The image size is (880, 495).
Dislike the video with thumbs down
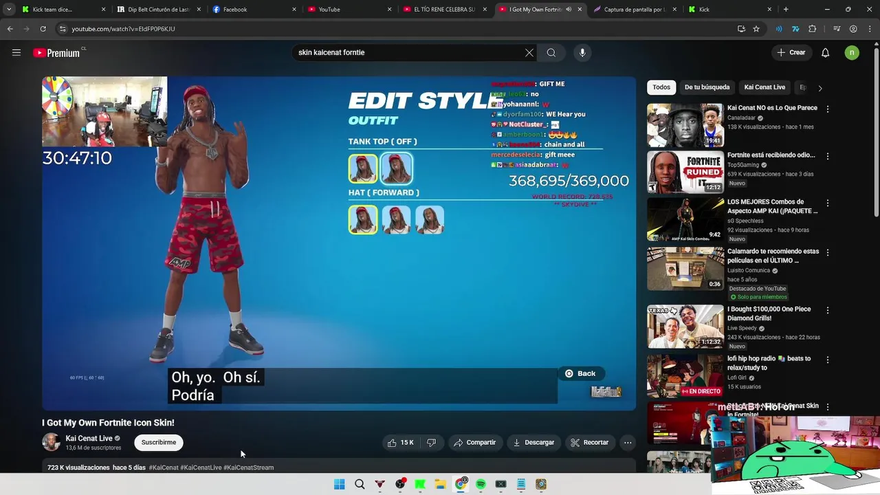coord(432,443)
